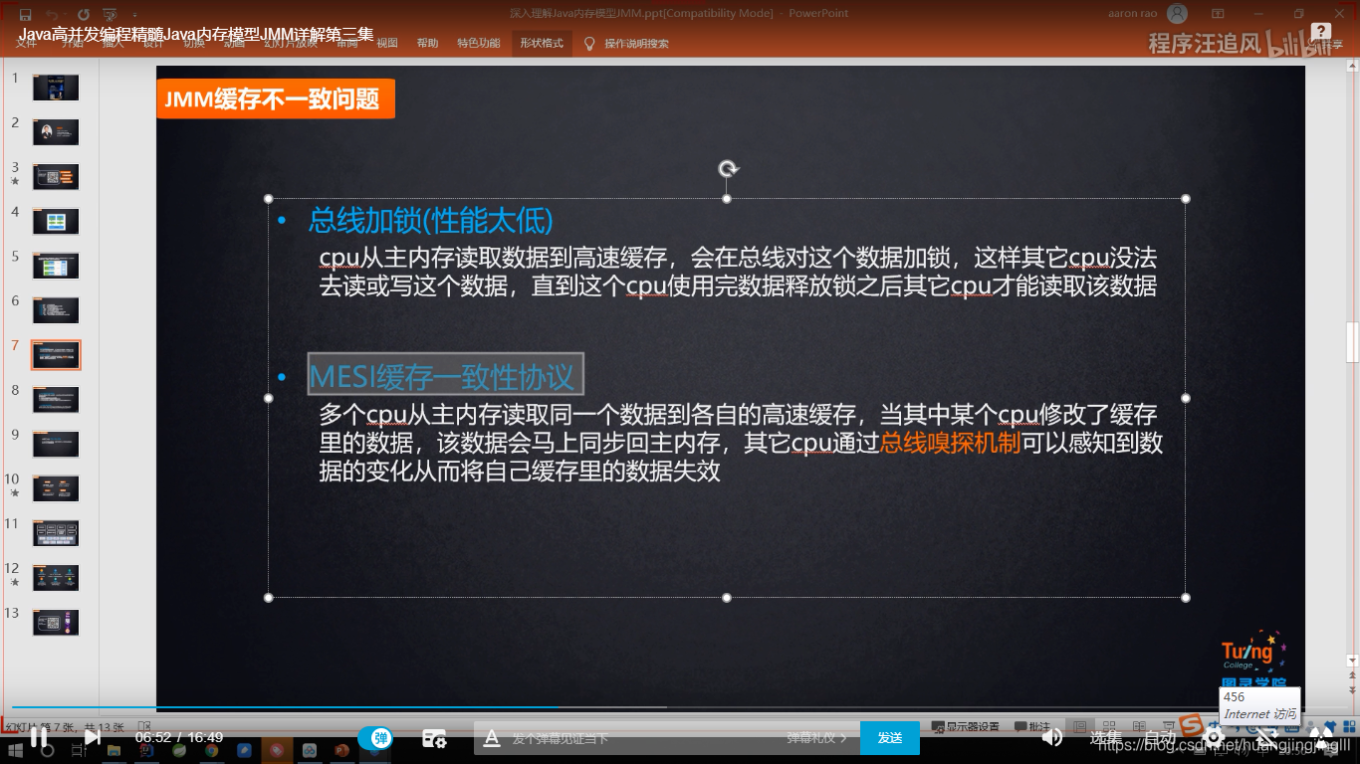
Task: Open the 帮助 ribbon tab
Action: tap(427, 43)
